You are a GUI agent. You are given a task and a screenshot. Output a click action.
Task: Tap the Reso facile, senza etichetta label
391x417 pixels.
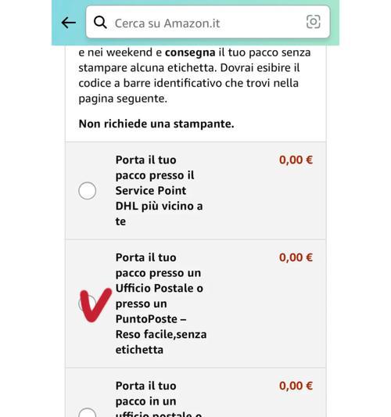(161, 342)
